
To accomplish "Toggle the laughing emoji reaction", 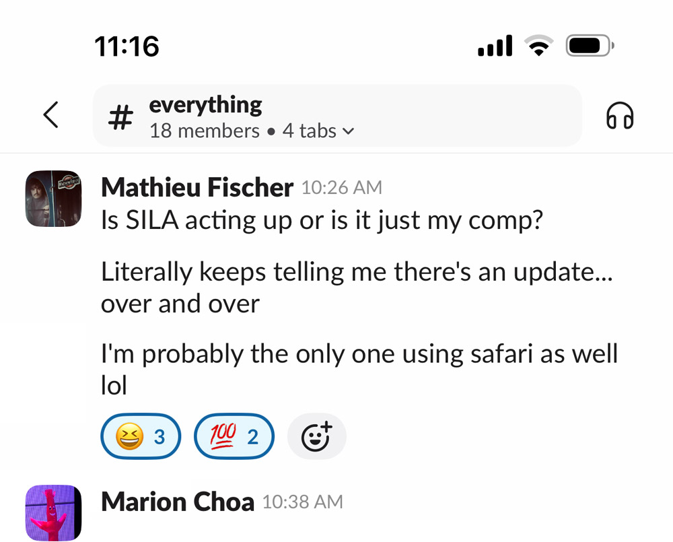I will (x=141, y=437).
